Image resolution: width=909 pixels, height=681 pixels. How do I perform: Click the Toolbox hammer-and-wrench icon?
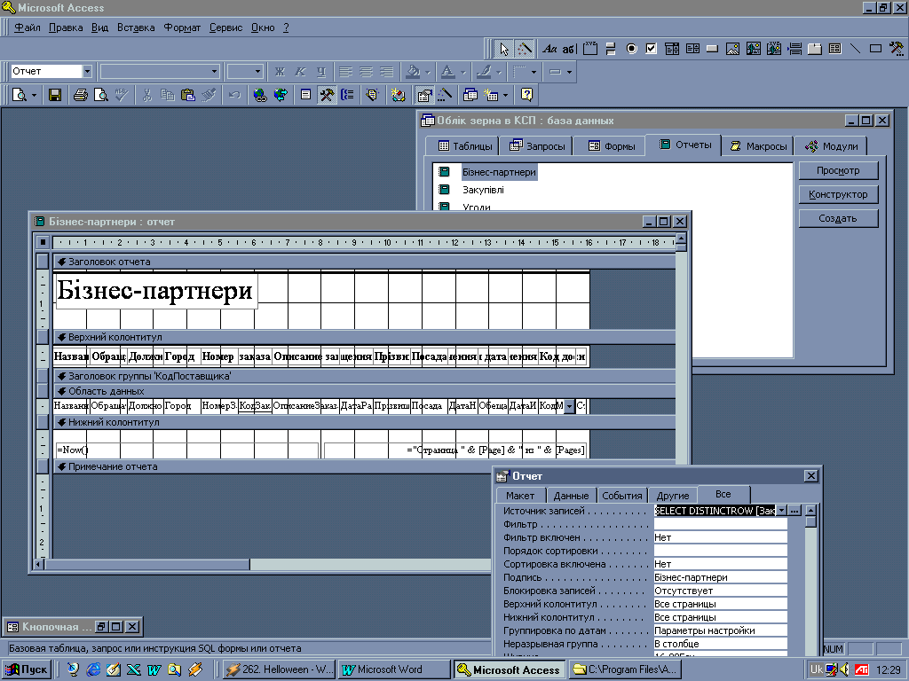(327, 95)
